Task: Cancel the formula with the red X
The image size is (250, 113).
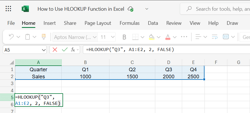Action: point(55,50)
